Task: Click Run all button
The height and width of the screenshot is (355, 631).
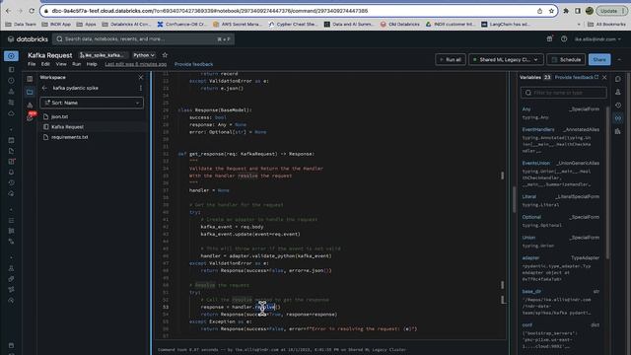Action: click(x=451, y=59)
